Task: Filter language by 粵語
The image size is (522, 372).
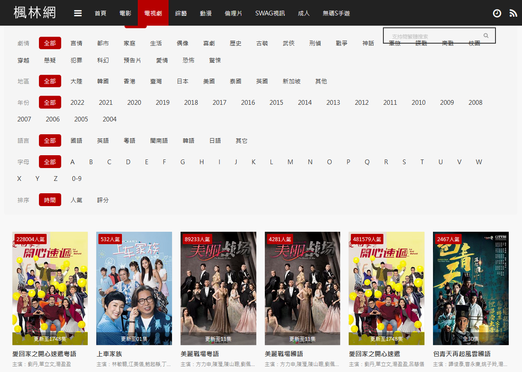Action: click(130, 141)
